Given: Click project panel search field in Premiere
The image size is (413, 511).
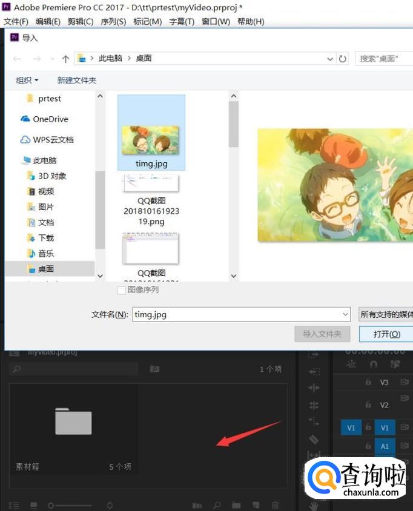Looking at the screenshot, I should [x=74, y=369].
